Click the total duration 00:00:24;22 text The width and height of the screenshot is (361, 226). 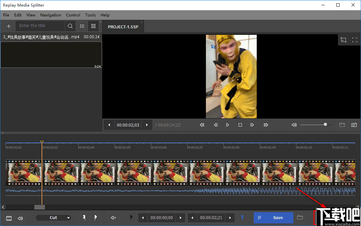click(x=169, y=125)
